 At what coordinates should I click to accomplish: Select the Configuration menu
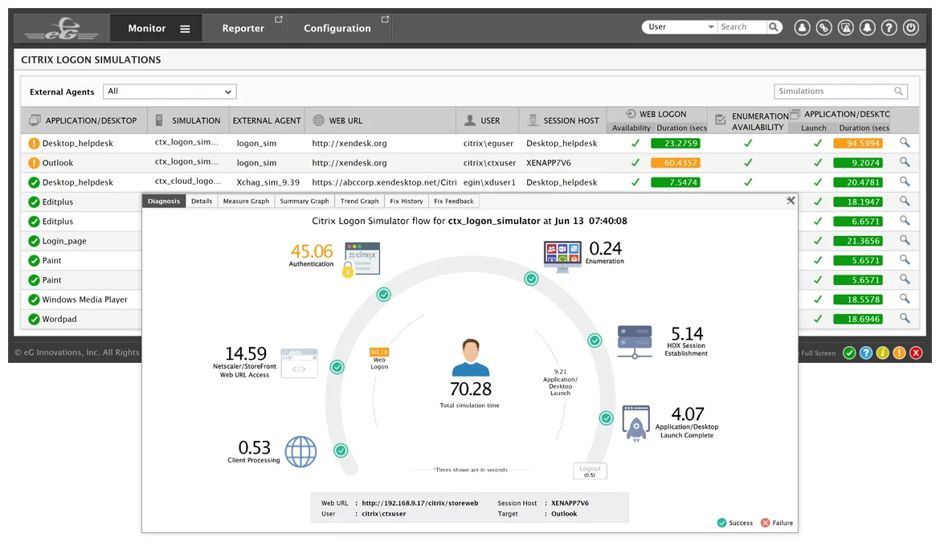click(337, 28)
